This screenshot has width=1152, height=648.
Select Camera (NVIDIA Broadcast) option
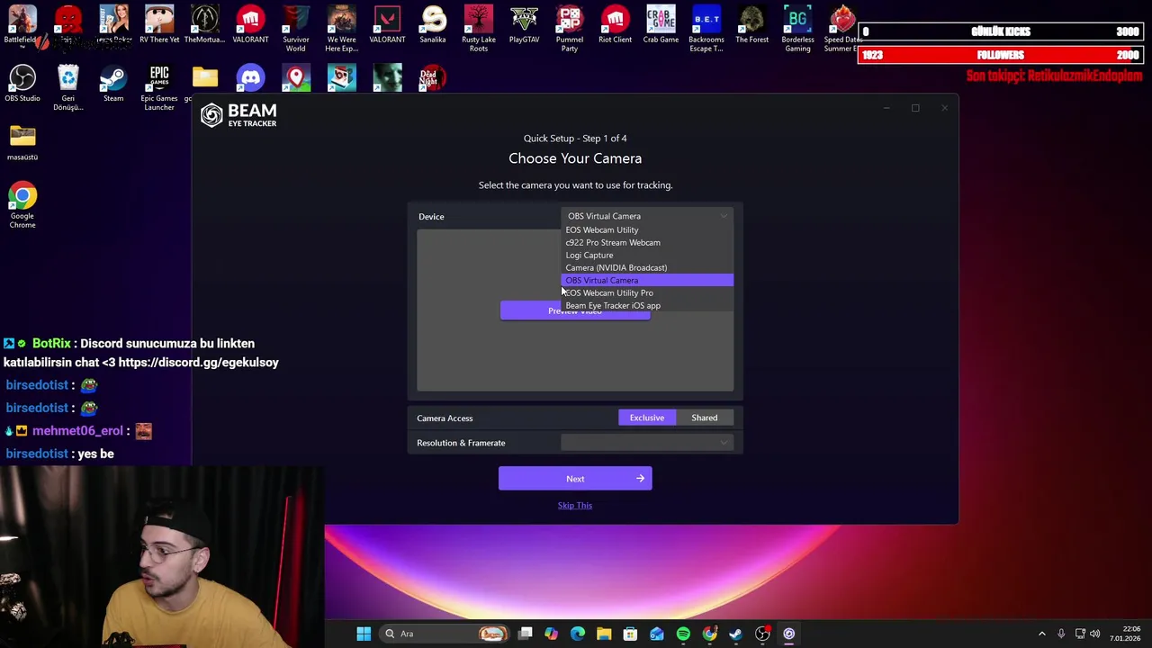[x=647, y=267]
